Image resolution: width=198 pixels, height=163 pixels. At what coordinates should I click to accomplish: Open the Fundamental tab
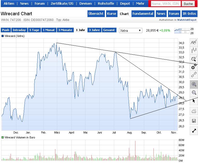(143, 14)
